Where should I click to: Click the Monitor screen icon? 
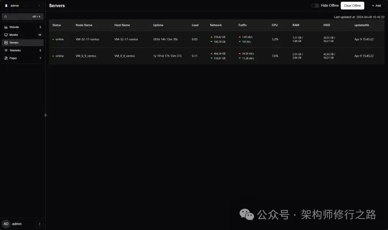click(6, 35)
